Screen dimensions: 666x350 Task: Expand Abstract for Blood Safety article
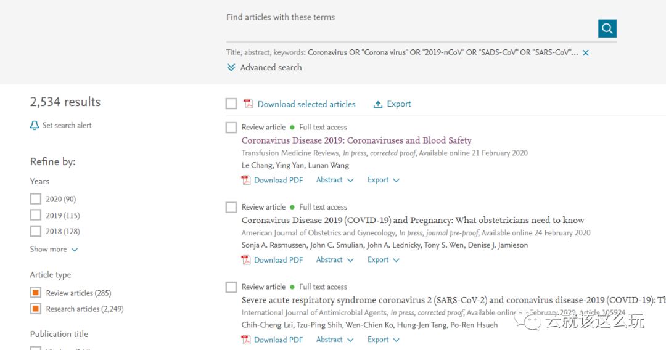335,180
